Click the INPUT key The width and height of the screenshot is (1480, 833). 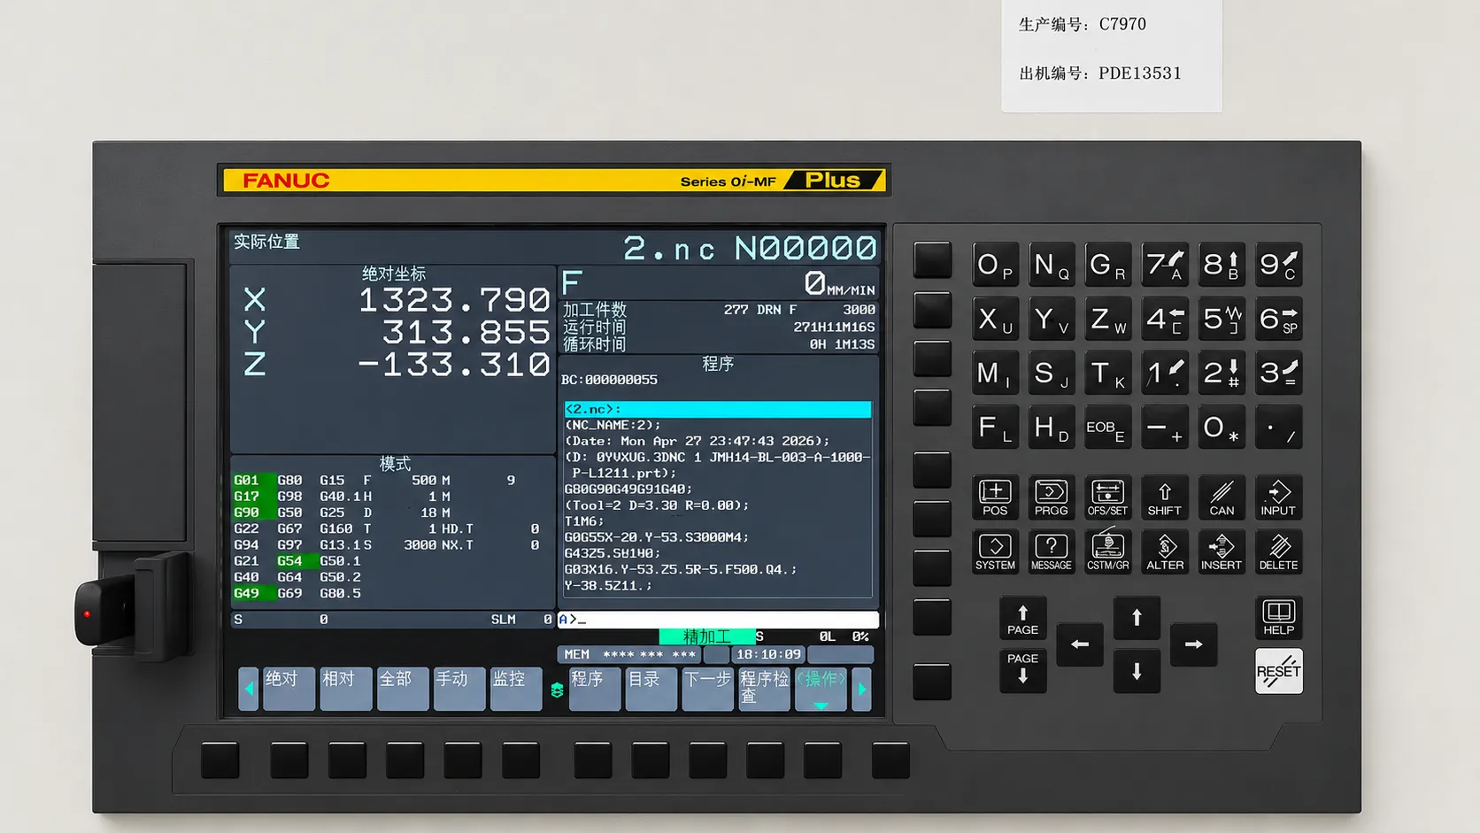point(1278,497)
